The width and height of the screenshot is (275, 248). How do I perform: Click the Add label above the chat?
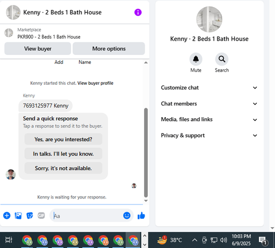pos(59,62)
